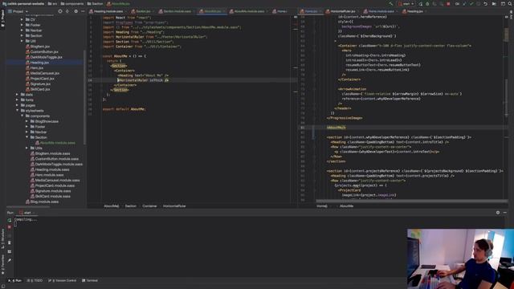The image size is (514, 289).
Task: Open the TODO tool window
Action: [x=35, y=280]
